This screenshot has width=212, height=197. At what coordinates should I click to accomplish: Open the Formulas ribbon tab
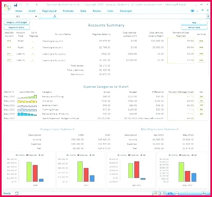pos(68,11)
